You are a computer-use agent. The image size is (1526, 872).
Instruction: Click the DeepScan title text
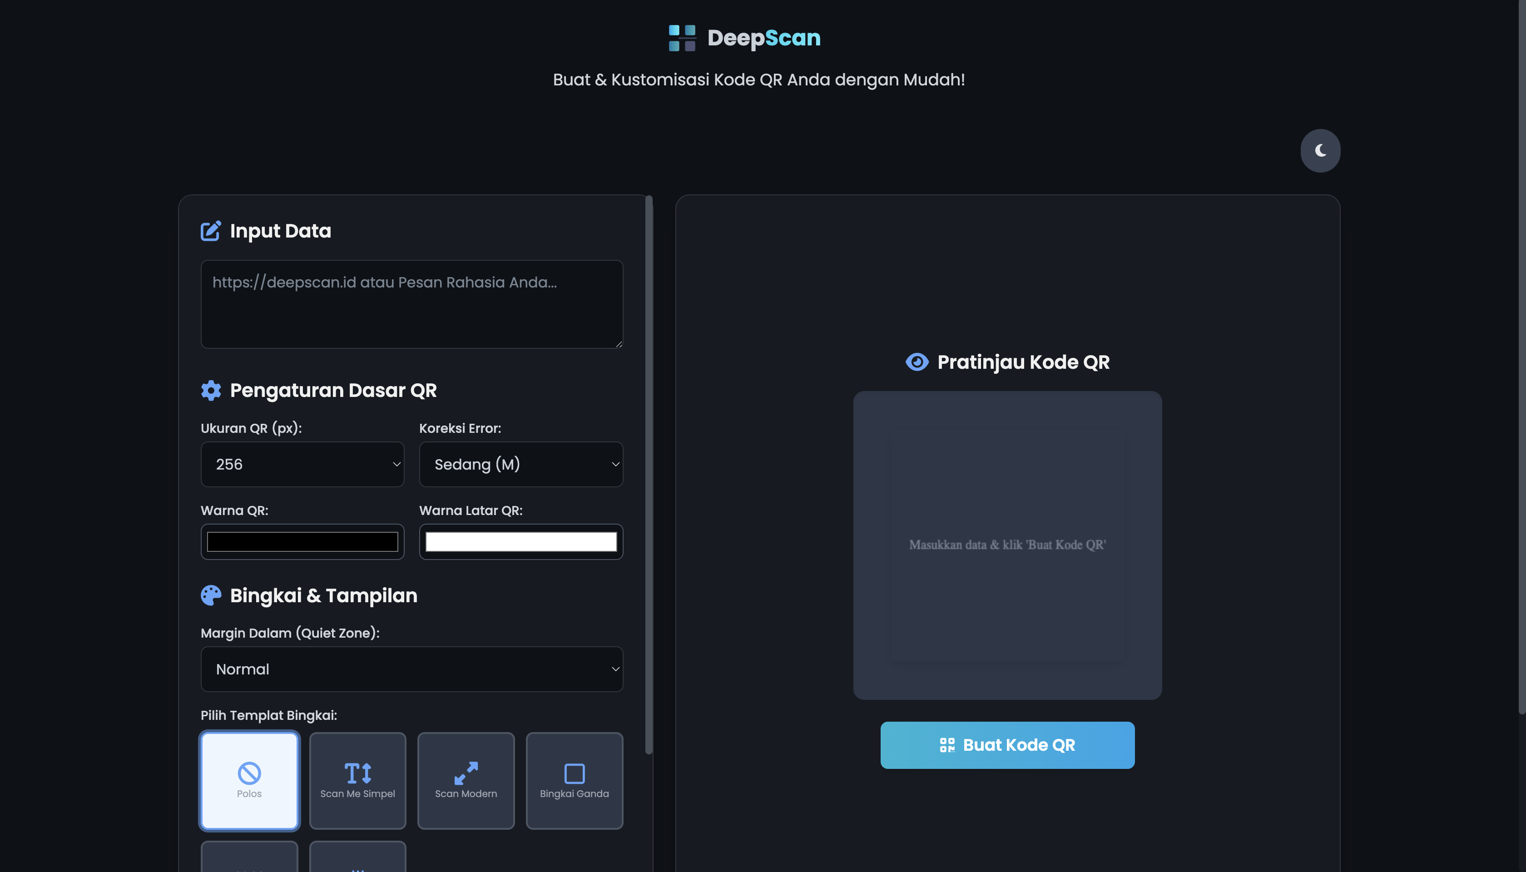click(763, 38)
